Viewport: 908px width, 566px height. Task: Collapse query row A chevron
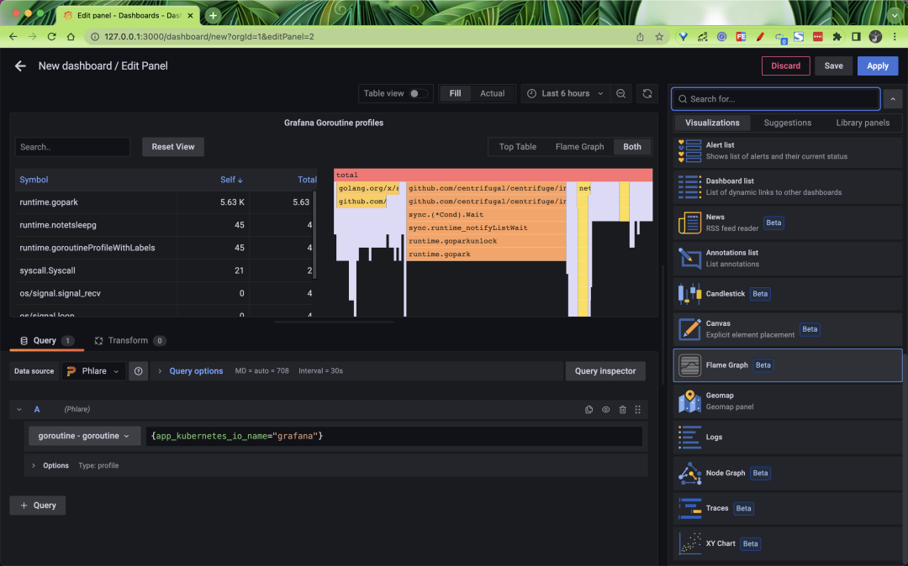19,409
